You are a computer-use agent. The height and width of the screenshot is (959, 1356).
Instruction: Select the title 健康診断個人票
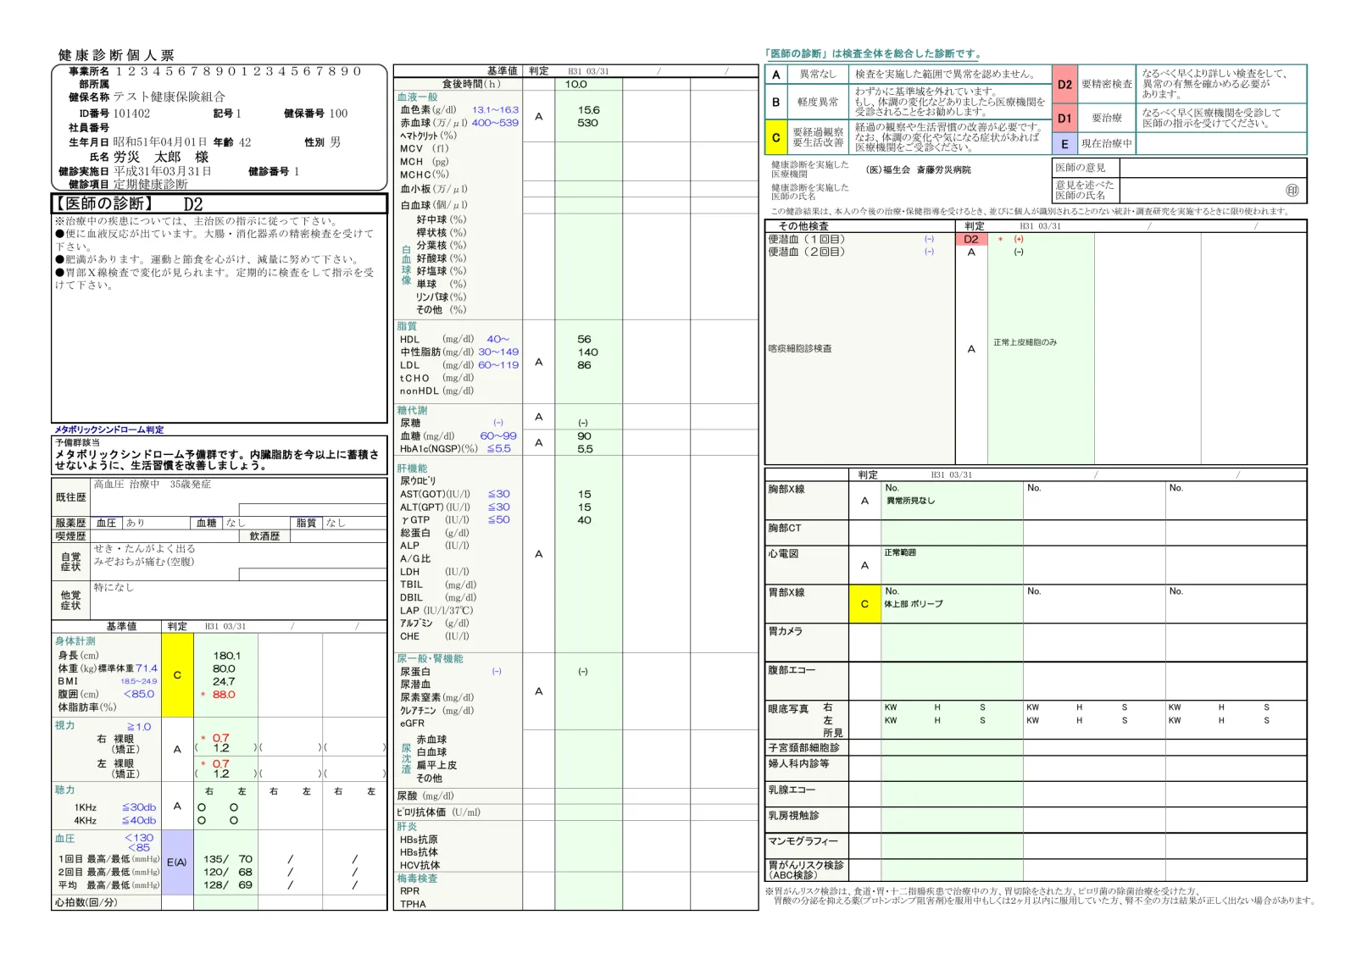click(116, 55)
